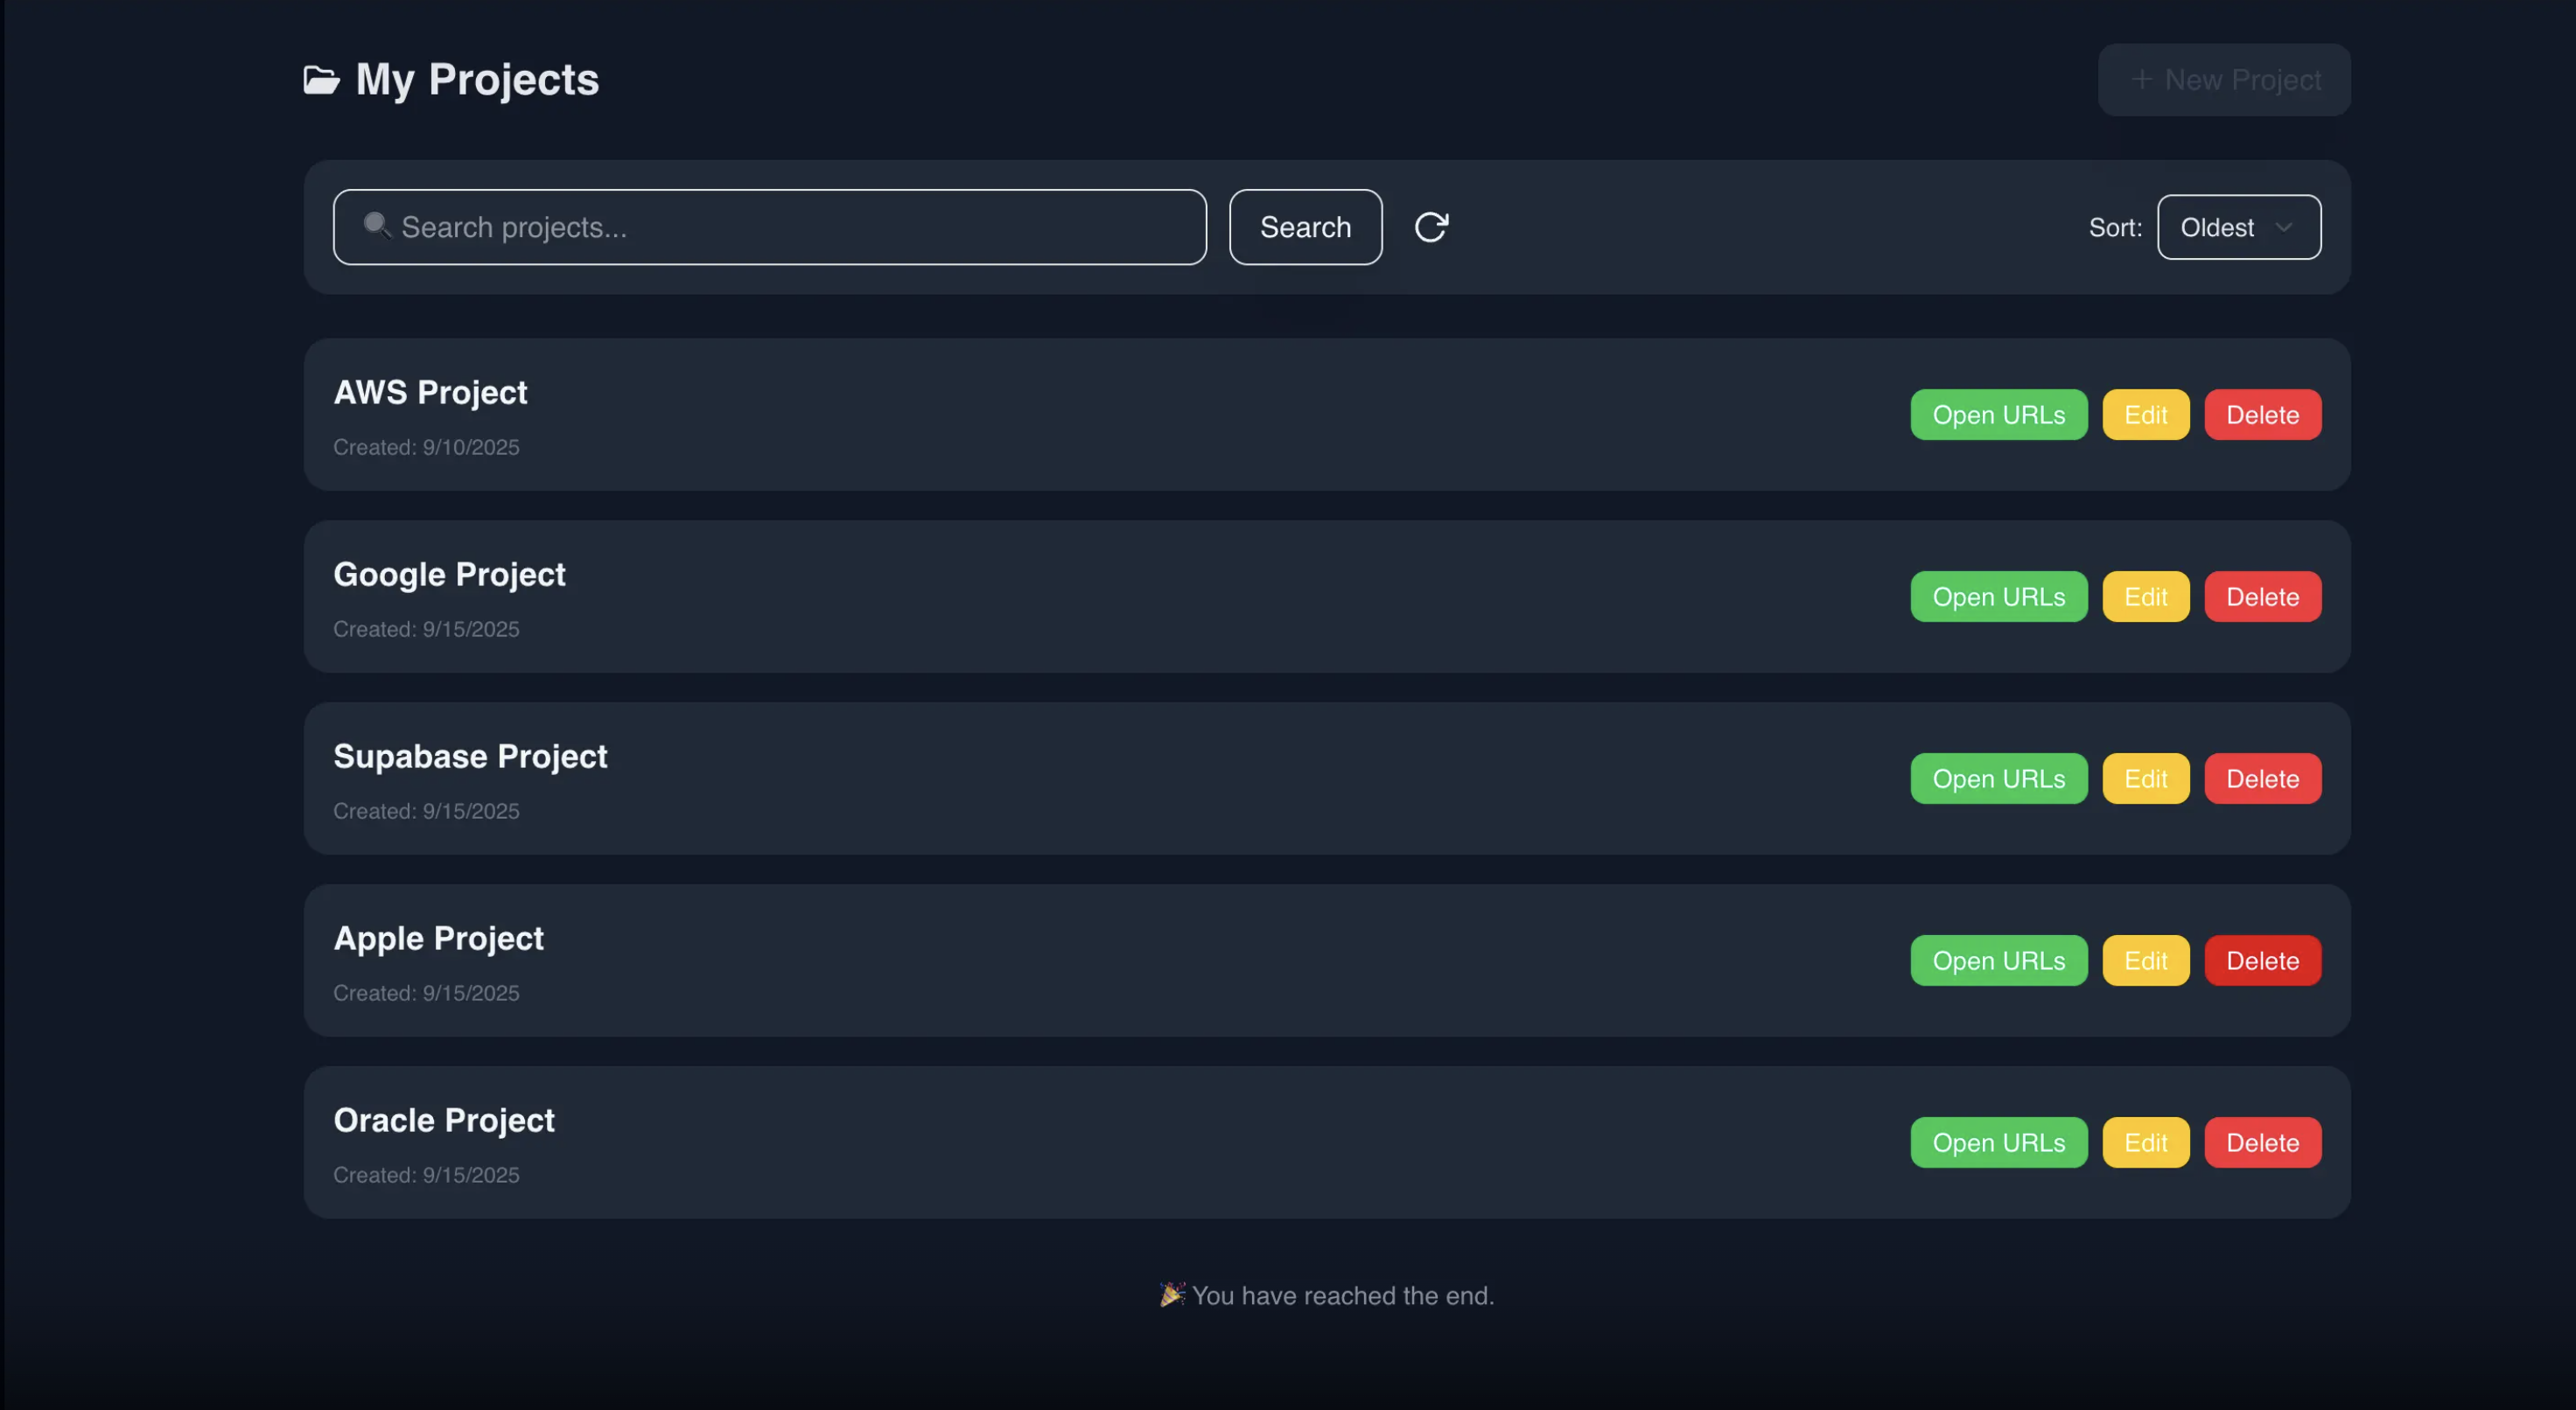2576x1410 pixels.
Task: Click the magnifier icon in search field
Action: (376, 226)
